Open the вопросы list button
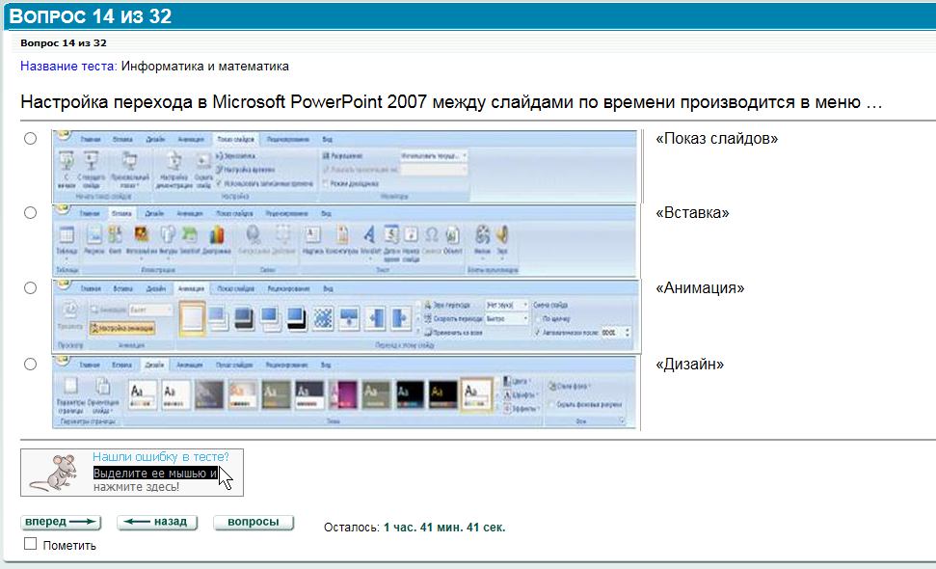Viewport: 936px width, 569px height. pos(254,522)
